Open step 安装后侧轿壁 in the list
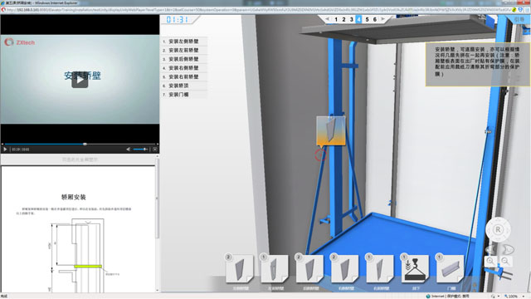The width and height of the screenshot is (531, 299). 183,59
